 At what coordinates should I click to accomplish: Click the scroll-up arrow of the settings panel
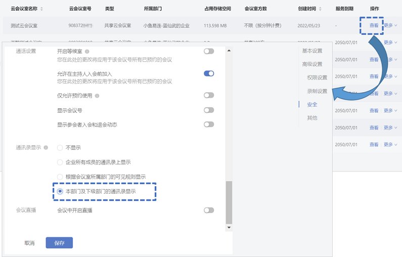(229, 51)
